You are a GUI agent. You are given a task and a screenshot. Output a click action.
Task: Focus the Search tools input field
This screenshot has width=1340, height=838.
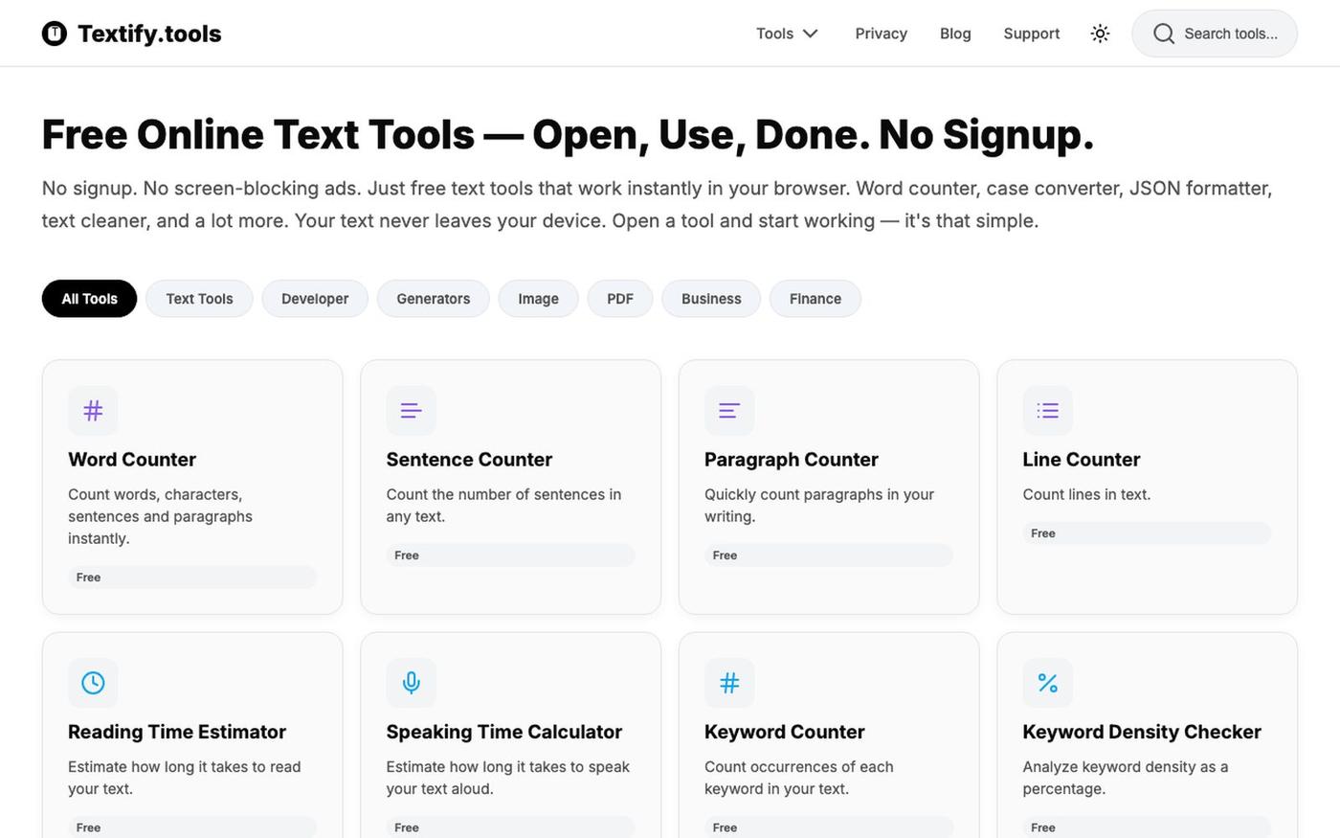1215,34
